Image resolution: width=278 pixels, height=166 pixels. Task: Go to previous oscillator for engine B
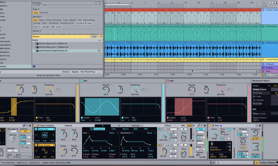36,151
